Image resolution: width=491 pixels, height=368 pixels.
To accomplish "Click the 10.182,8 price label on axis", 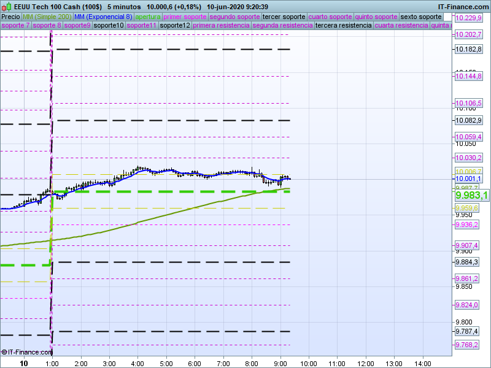I will (468, 49).
